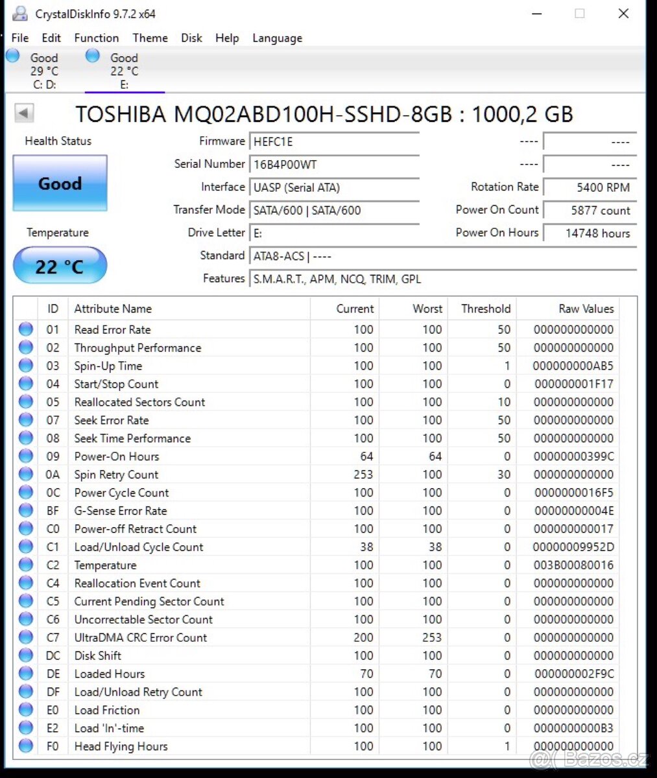Viewport: 657px width, 778px height.
Task: Click the Features field
Action: [443, 279]
